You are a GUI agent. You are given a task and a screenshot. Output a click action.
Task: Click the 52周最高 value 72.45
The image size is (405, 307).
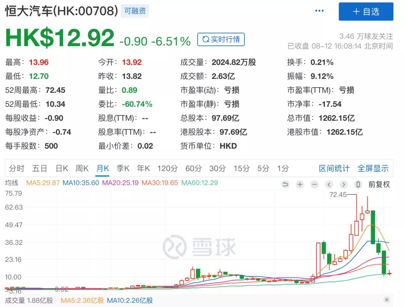click(x=55, y=90)
